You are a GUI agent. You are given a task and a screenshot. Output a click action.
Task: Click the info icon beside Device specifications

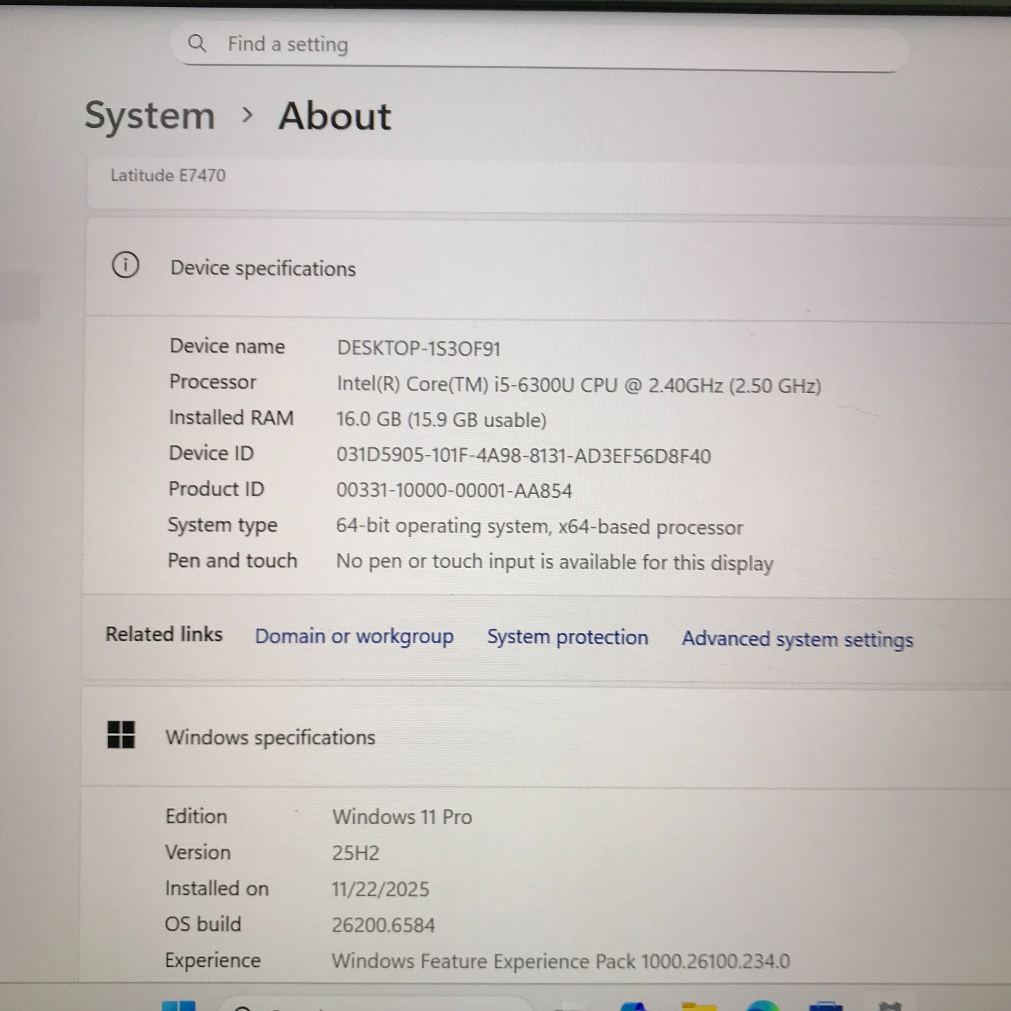point(125,265)
